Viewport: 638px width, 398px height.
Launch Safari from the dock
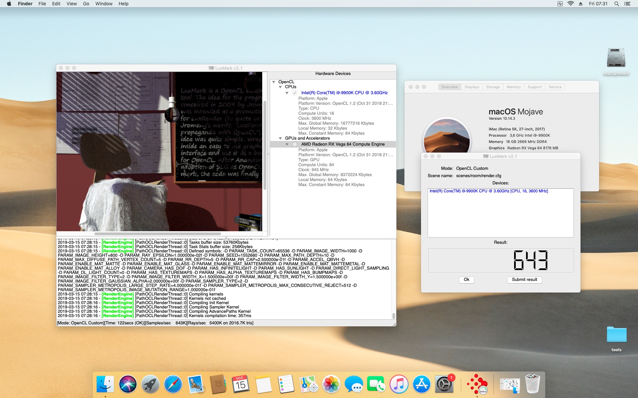[x=173, y=384]
